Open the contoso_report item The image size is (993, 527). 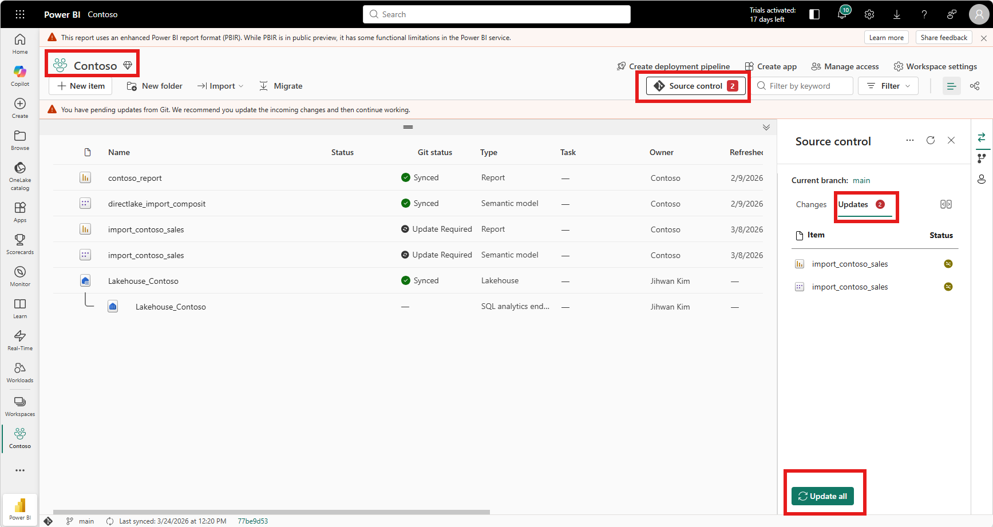tap(135, 178)
